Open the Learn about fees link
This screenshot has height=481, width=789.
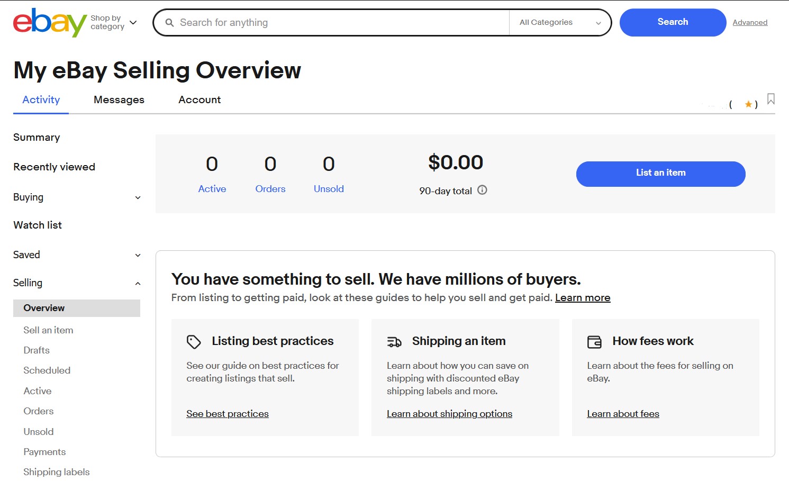point(623,413)
